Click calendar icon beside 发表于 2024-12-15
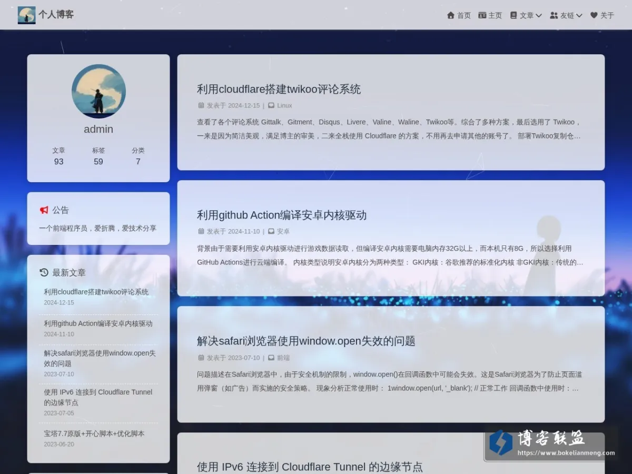This screenshot has height=474, width=632. (201, 105)
